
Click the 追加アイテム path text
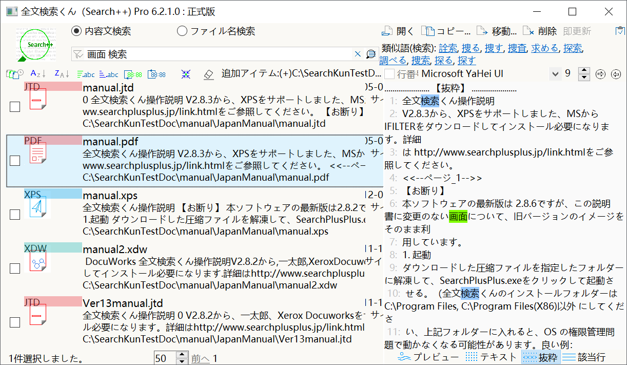point(301,74)
